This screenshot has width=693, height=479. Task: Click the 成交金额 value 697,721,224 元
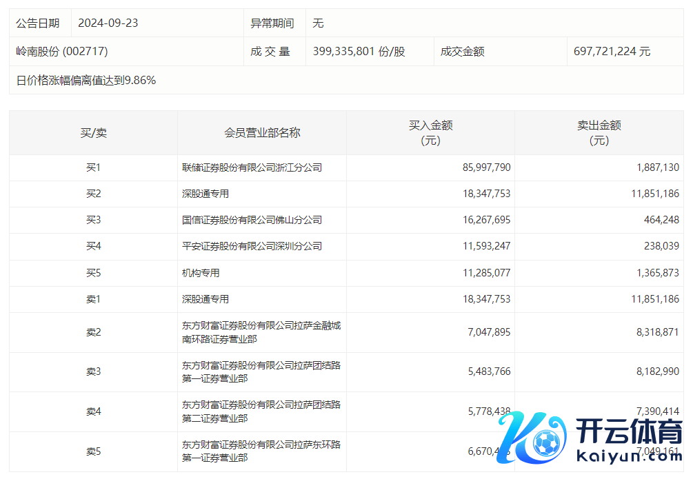pos(612,52)
